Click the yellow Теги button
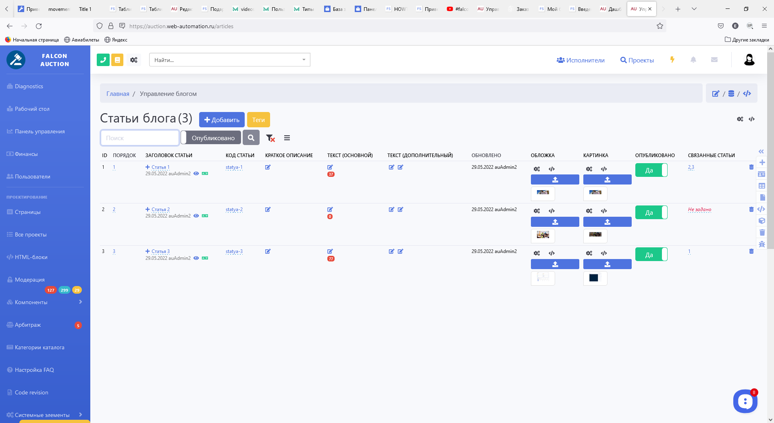The width and height of the screenshot is (774, 423). [258, 120]
